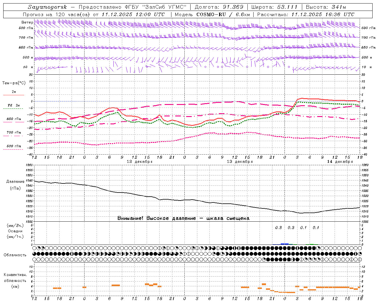377x301 pixels.
Task: Click the Sayanogorsk station title
Action: [47, 7]
